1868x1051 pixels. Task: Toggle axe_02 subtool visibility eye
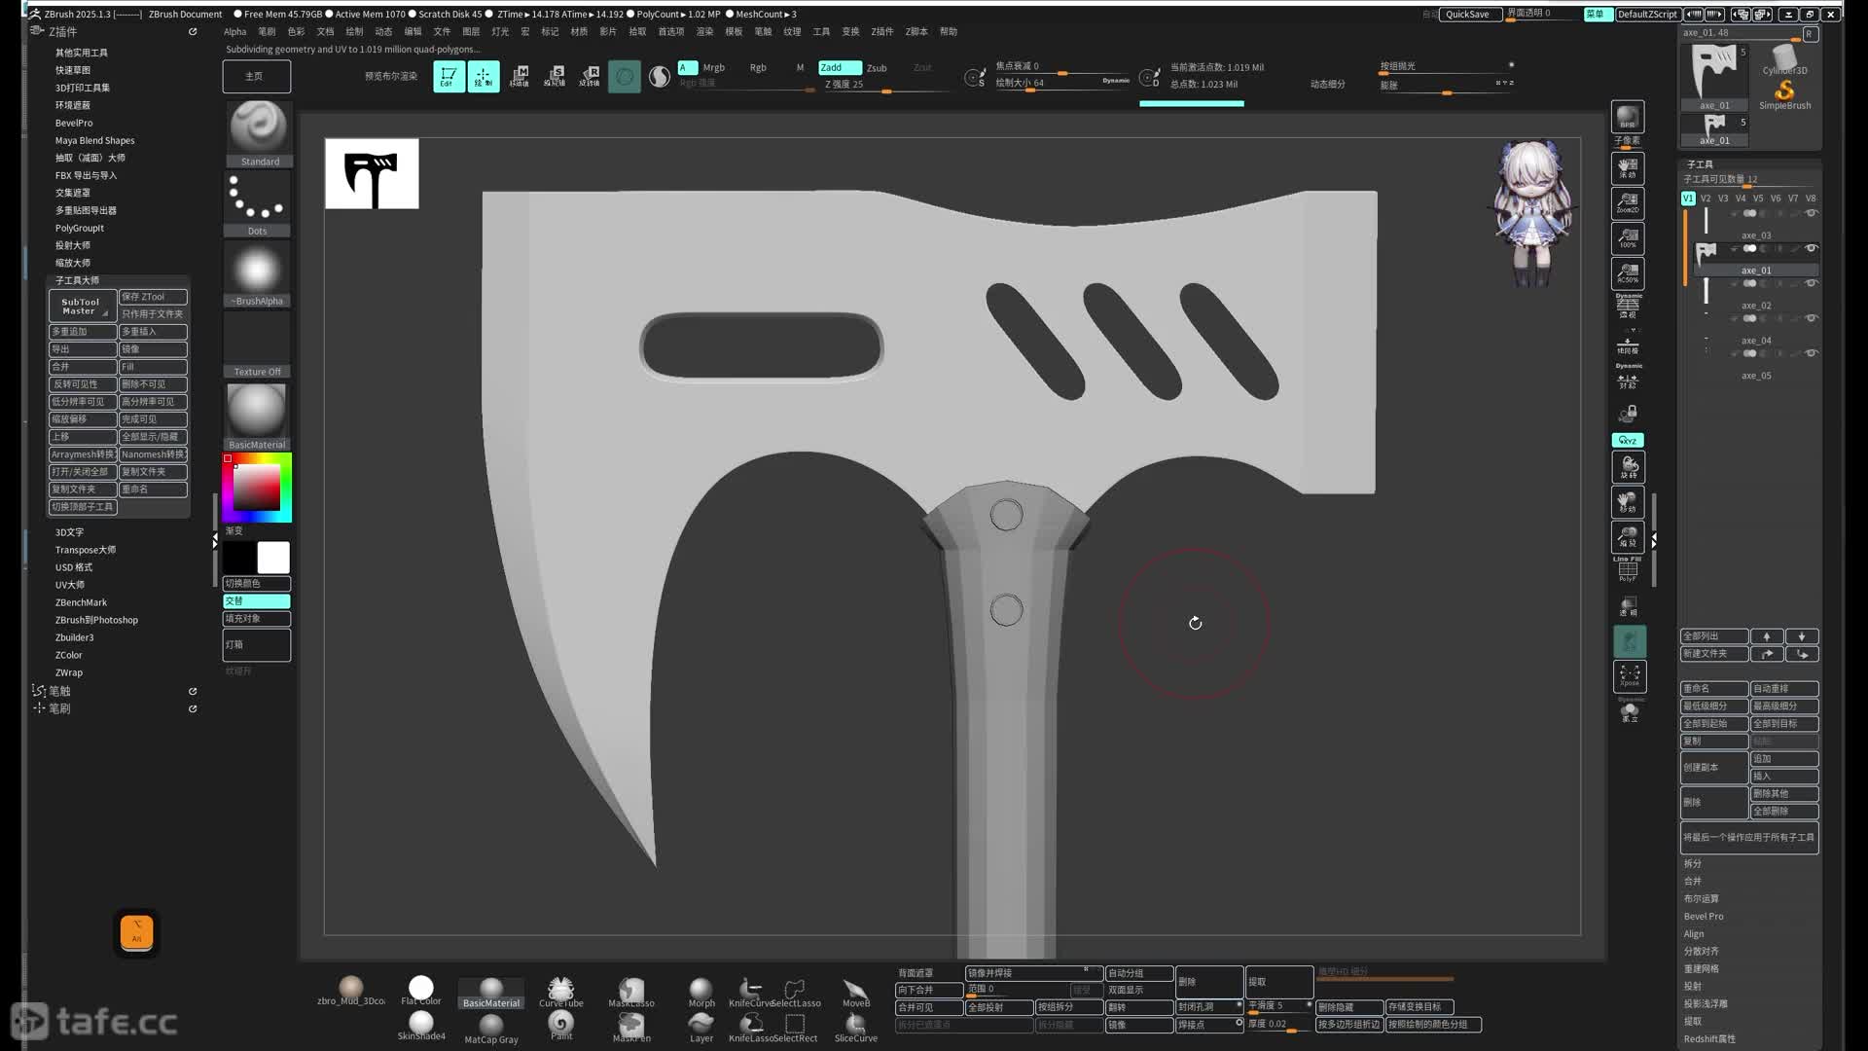point(1811,283)
